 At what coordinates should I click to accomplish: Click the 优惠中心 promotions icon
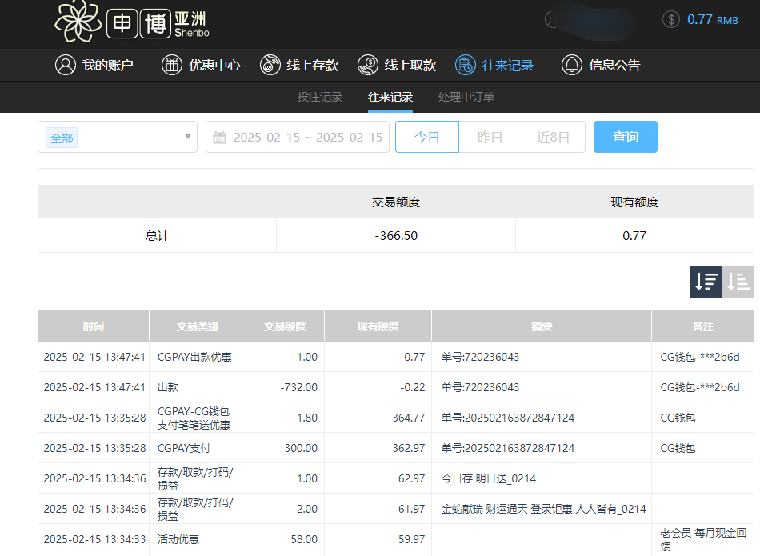172,65
